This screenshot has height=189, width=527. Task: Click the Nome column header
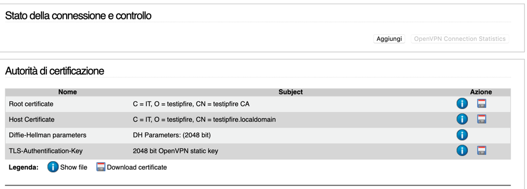pyautogui.click(x=68, y=92)
